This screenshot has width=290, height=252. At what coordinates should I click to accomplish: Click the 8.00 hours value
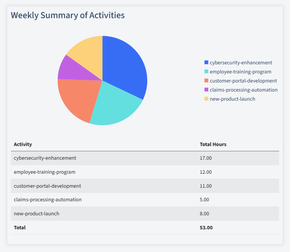click(x=204, y=213)
